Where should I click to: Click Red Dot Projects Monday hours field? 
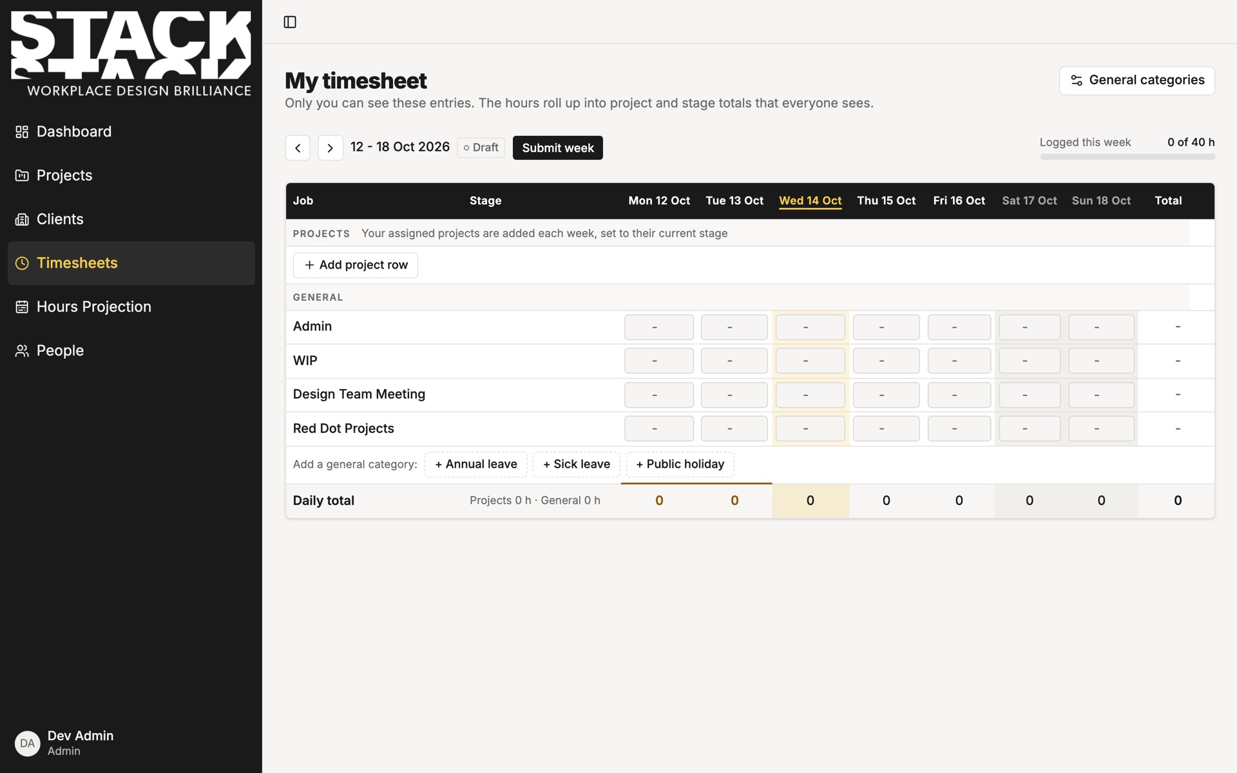click(x=659, y=428)
